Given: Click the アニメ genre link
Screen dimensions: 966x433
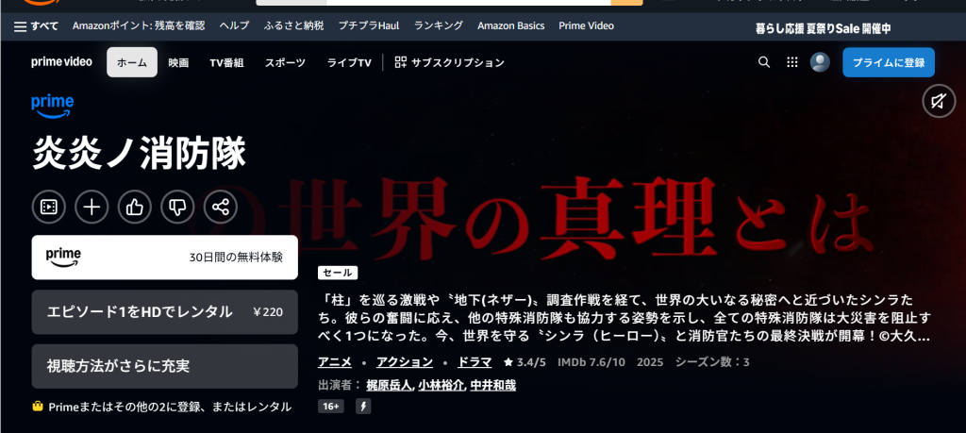Looking at the screenshot, I should 335,362.
